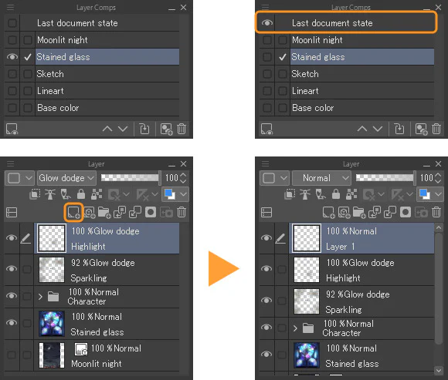448x380 pixels.
Task: Click New Raster Layer icon in left Layer panel
Action: coord(73,213)
